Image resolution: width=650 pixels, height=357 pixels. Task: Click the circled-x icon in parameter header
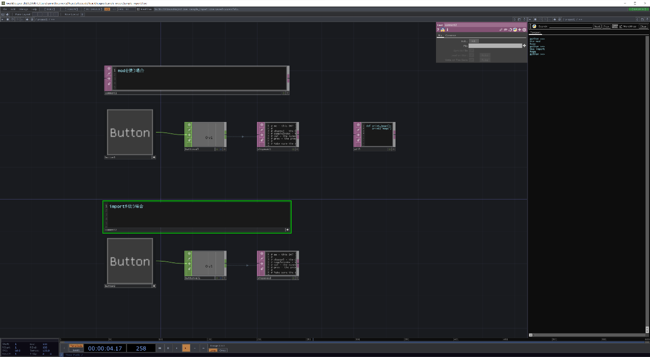524,29
